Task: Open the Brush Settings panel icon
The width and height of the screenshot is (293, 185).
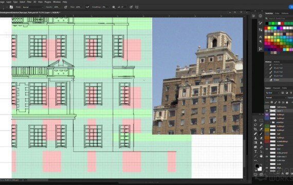Action: tap(260, 23)
